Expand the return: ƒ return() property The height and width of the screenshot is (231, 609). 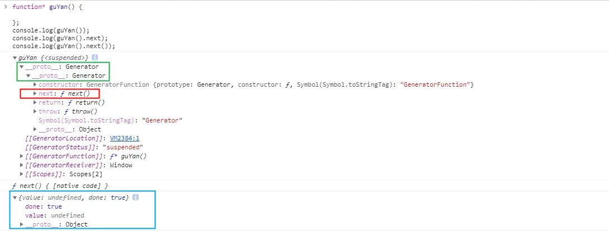click(x=35, y=102)
